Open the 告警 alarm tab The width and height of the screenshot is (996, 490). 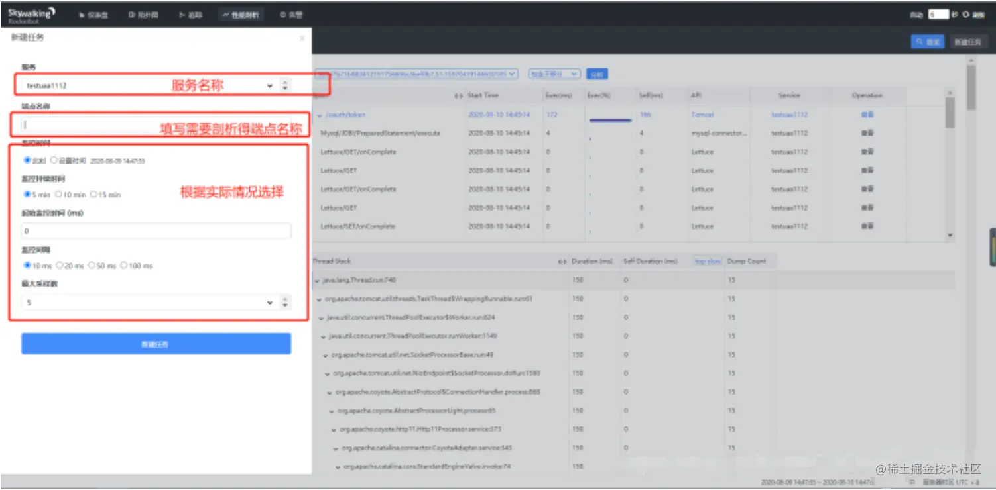[291, 15]
